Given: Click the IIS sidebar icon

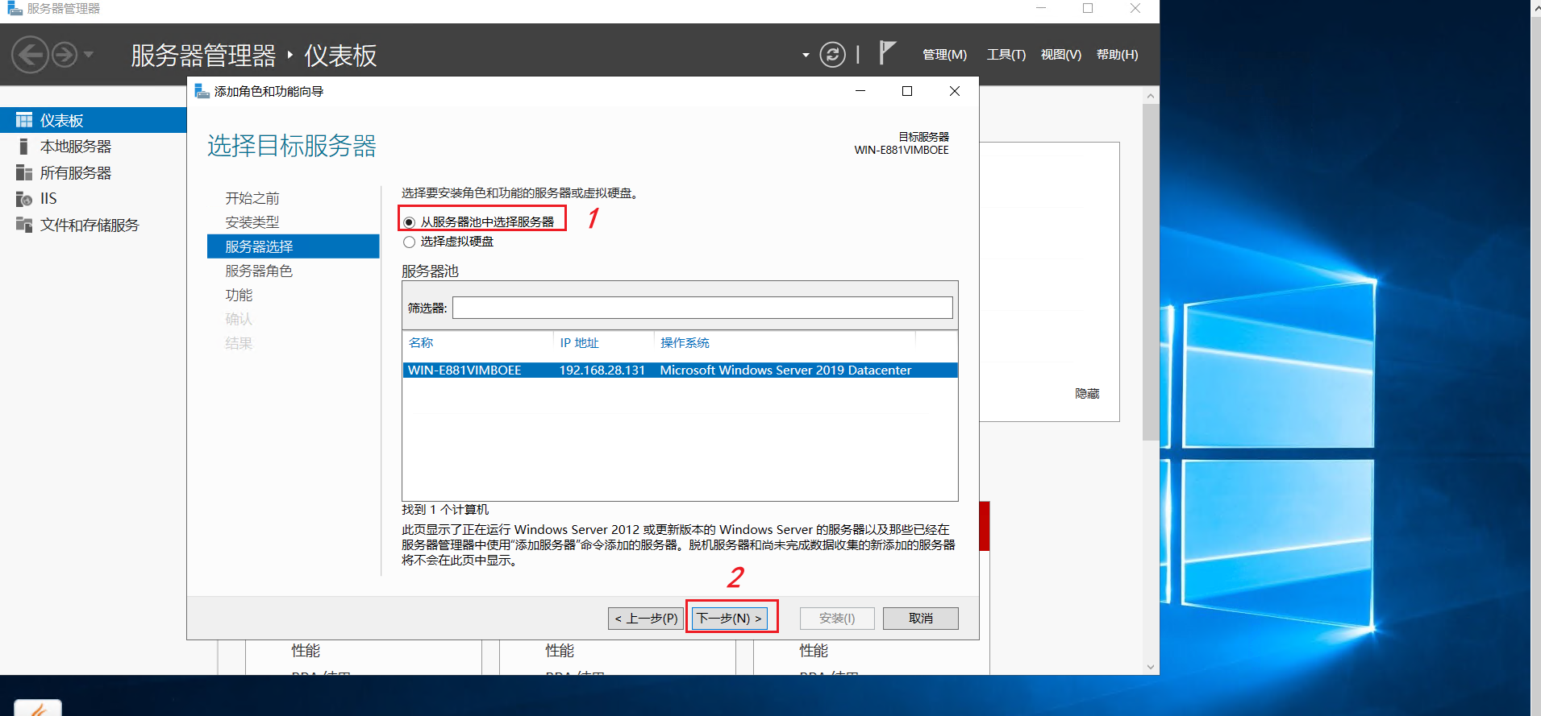Looking at the screenshot, I should coord(24,199).
